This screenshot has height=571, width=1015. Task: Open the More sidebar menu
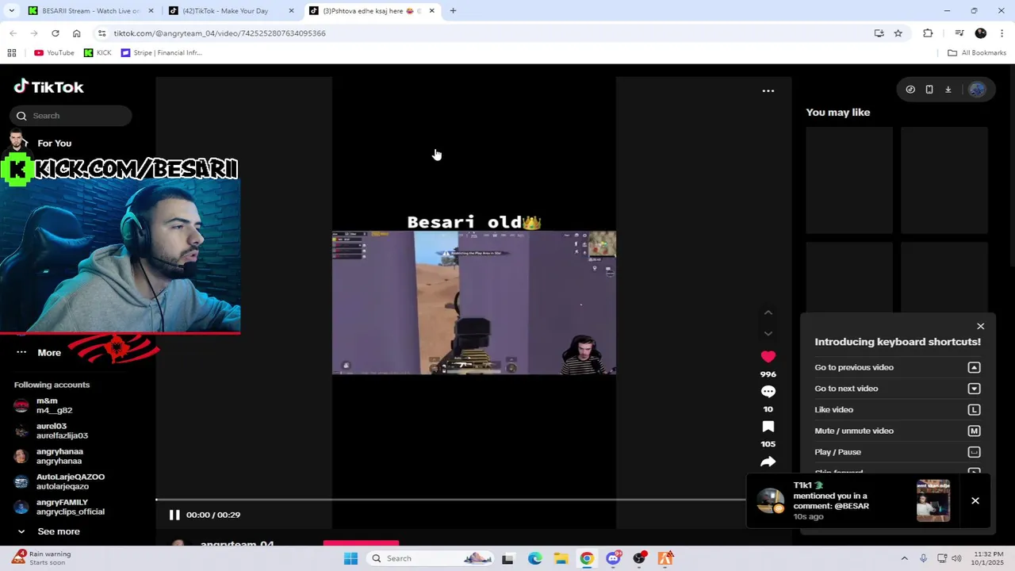point(37,353)
